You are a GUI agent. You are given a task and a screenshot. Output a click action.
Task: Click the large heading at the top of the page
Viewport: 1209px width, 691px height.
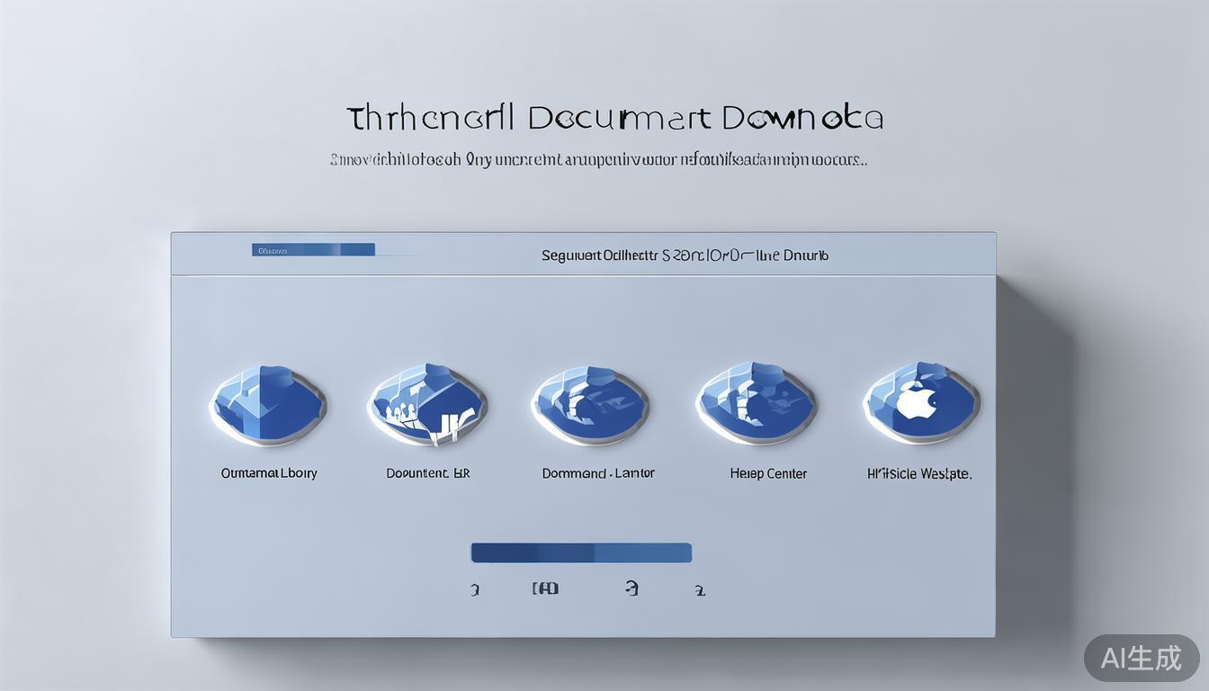pyautogui.click(x=615, y=118)
